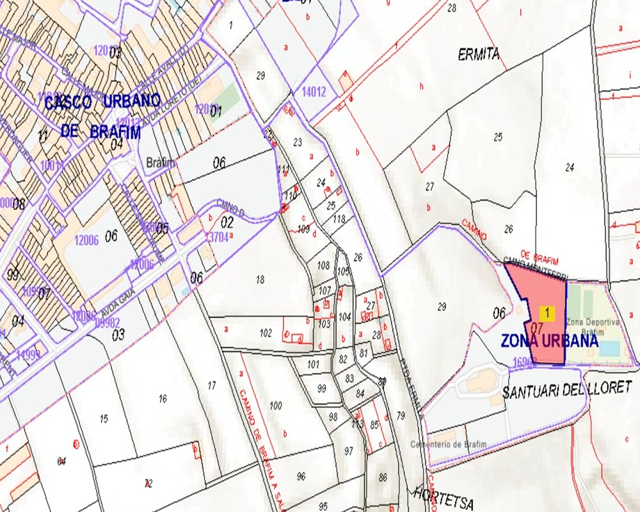Select parcel number 18
The width and height of the screenshot is (640, 512).
tap(260, 279)
